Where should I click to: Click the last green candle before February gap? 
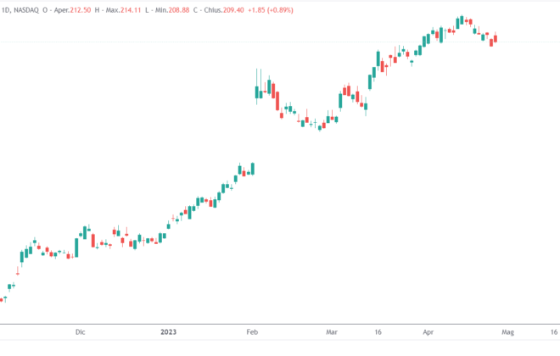(x=252, y=168)
